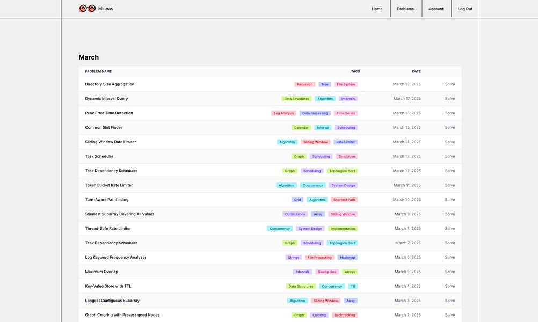
Task: Click the Grid tag
Action: [297, 200]
